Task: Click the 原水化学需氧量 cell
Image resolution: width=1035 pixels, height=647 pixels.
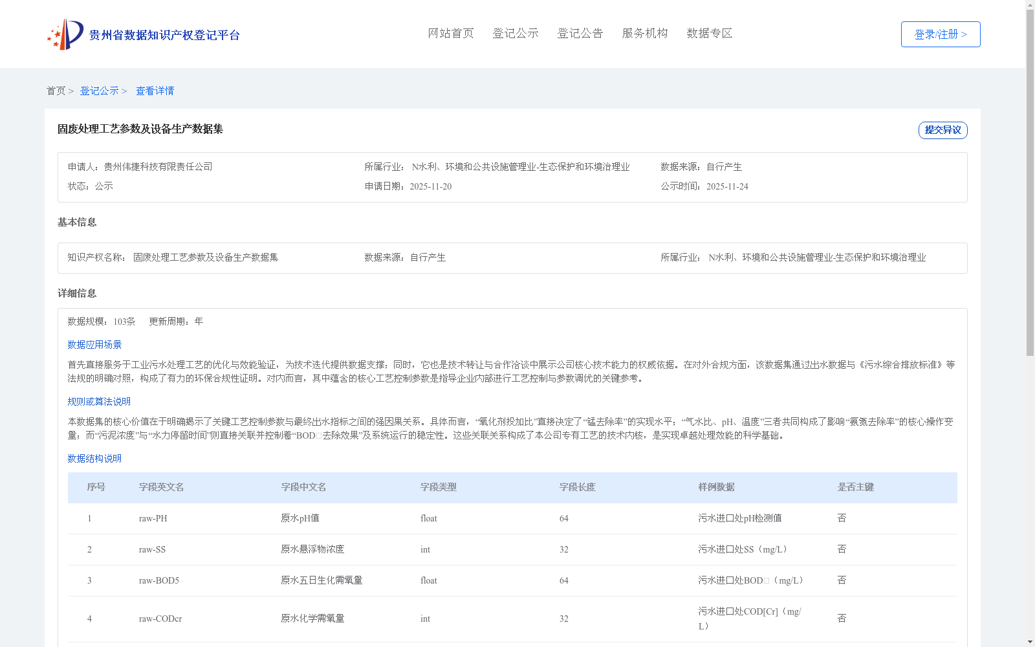Action: (313, 619)
